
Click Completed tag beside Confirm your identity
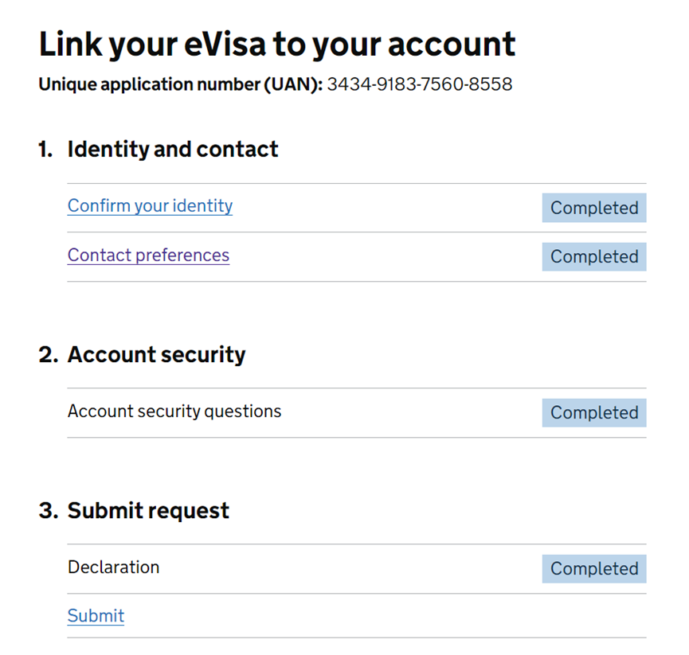click(594, 208)
